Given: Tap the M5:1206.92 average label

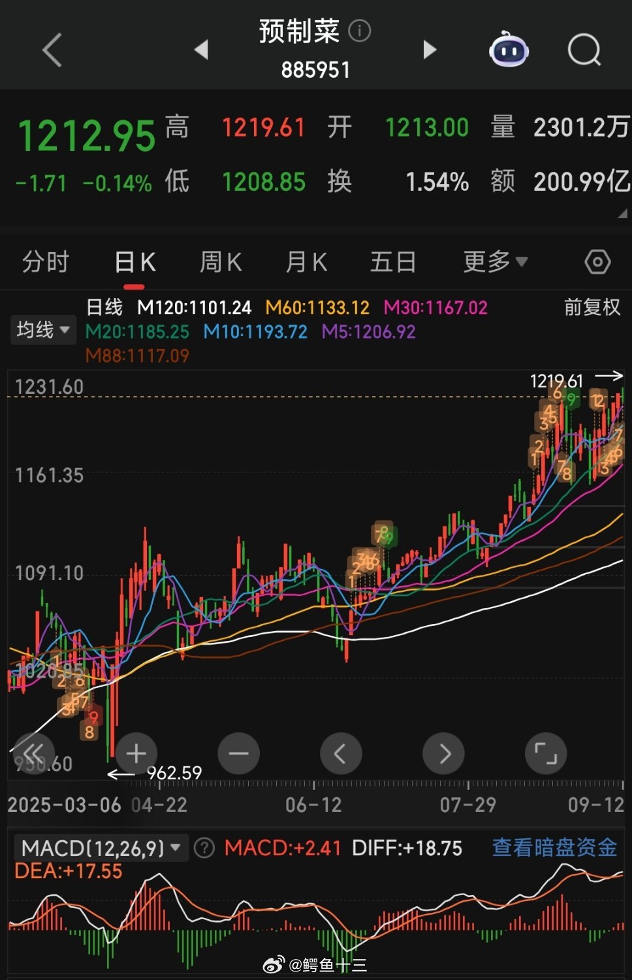Looking at the screenshot, I should (x=369, y=331).
